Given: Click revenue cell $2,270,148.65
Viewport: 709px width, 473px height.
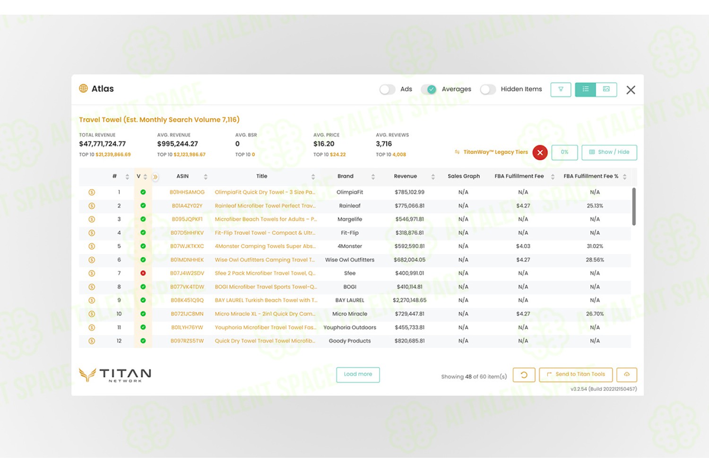Looking at the screenshot, I should click(409, 300).
